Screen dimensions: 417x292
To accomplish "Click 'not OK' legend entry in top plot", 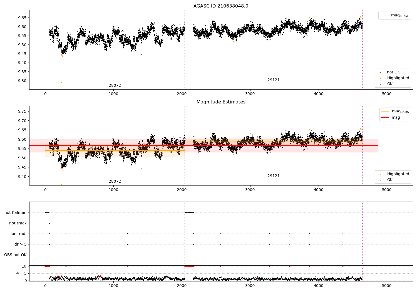I will coord(390,72).
